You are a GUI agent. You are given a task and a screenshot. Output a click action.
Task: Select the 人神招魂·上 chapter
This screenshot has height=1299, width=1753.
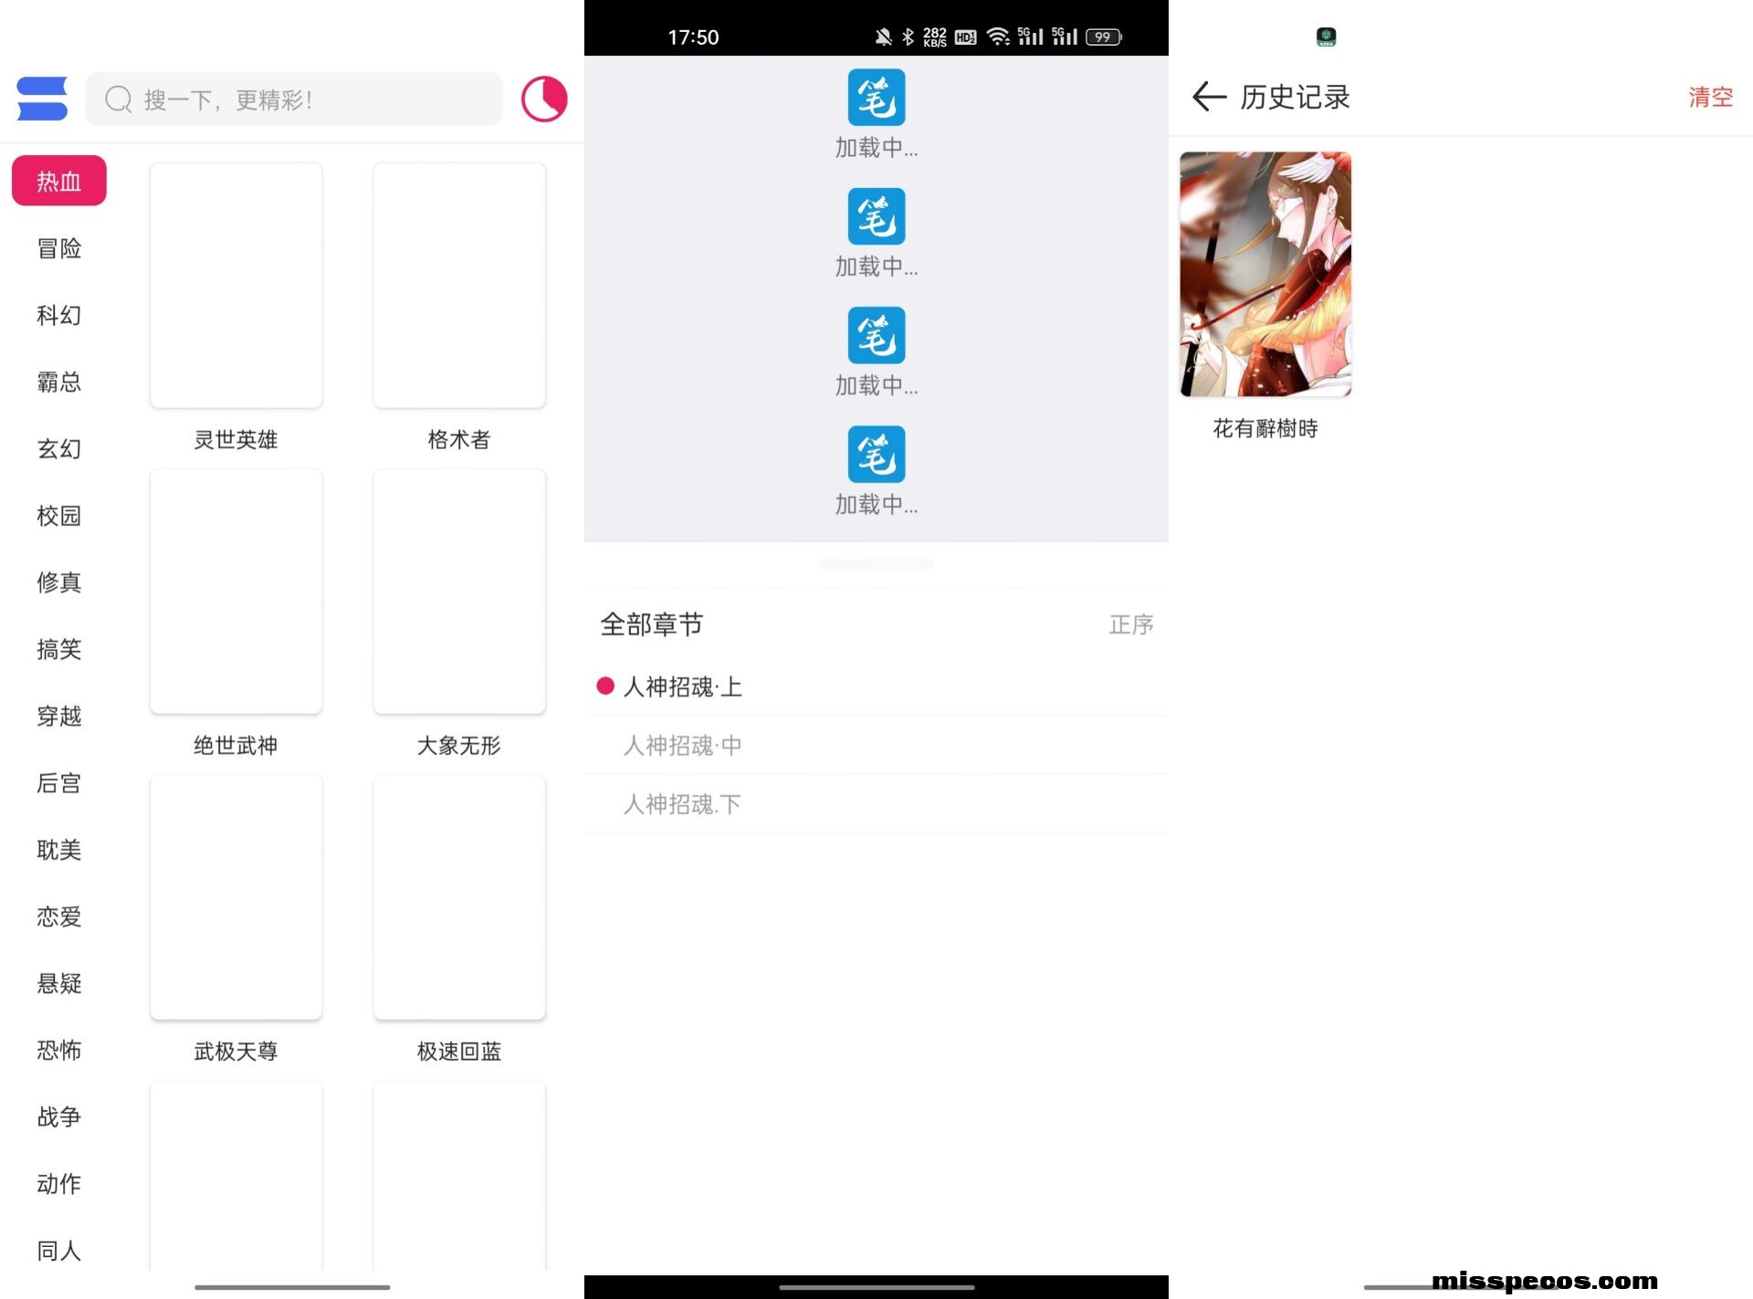click(682, 686)
